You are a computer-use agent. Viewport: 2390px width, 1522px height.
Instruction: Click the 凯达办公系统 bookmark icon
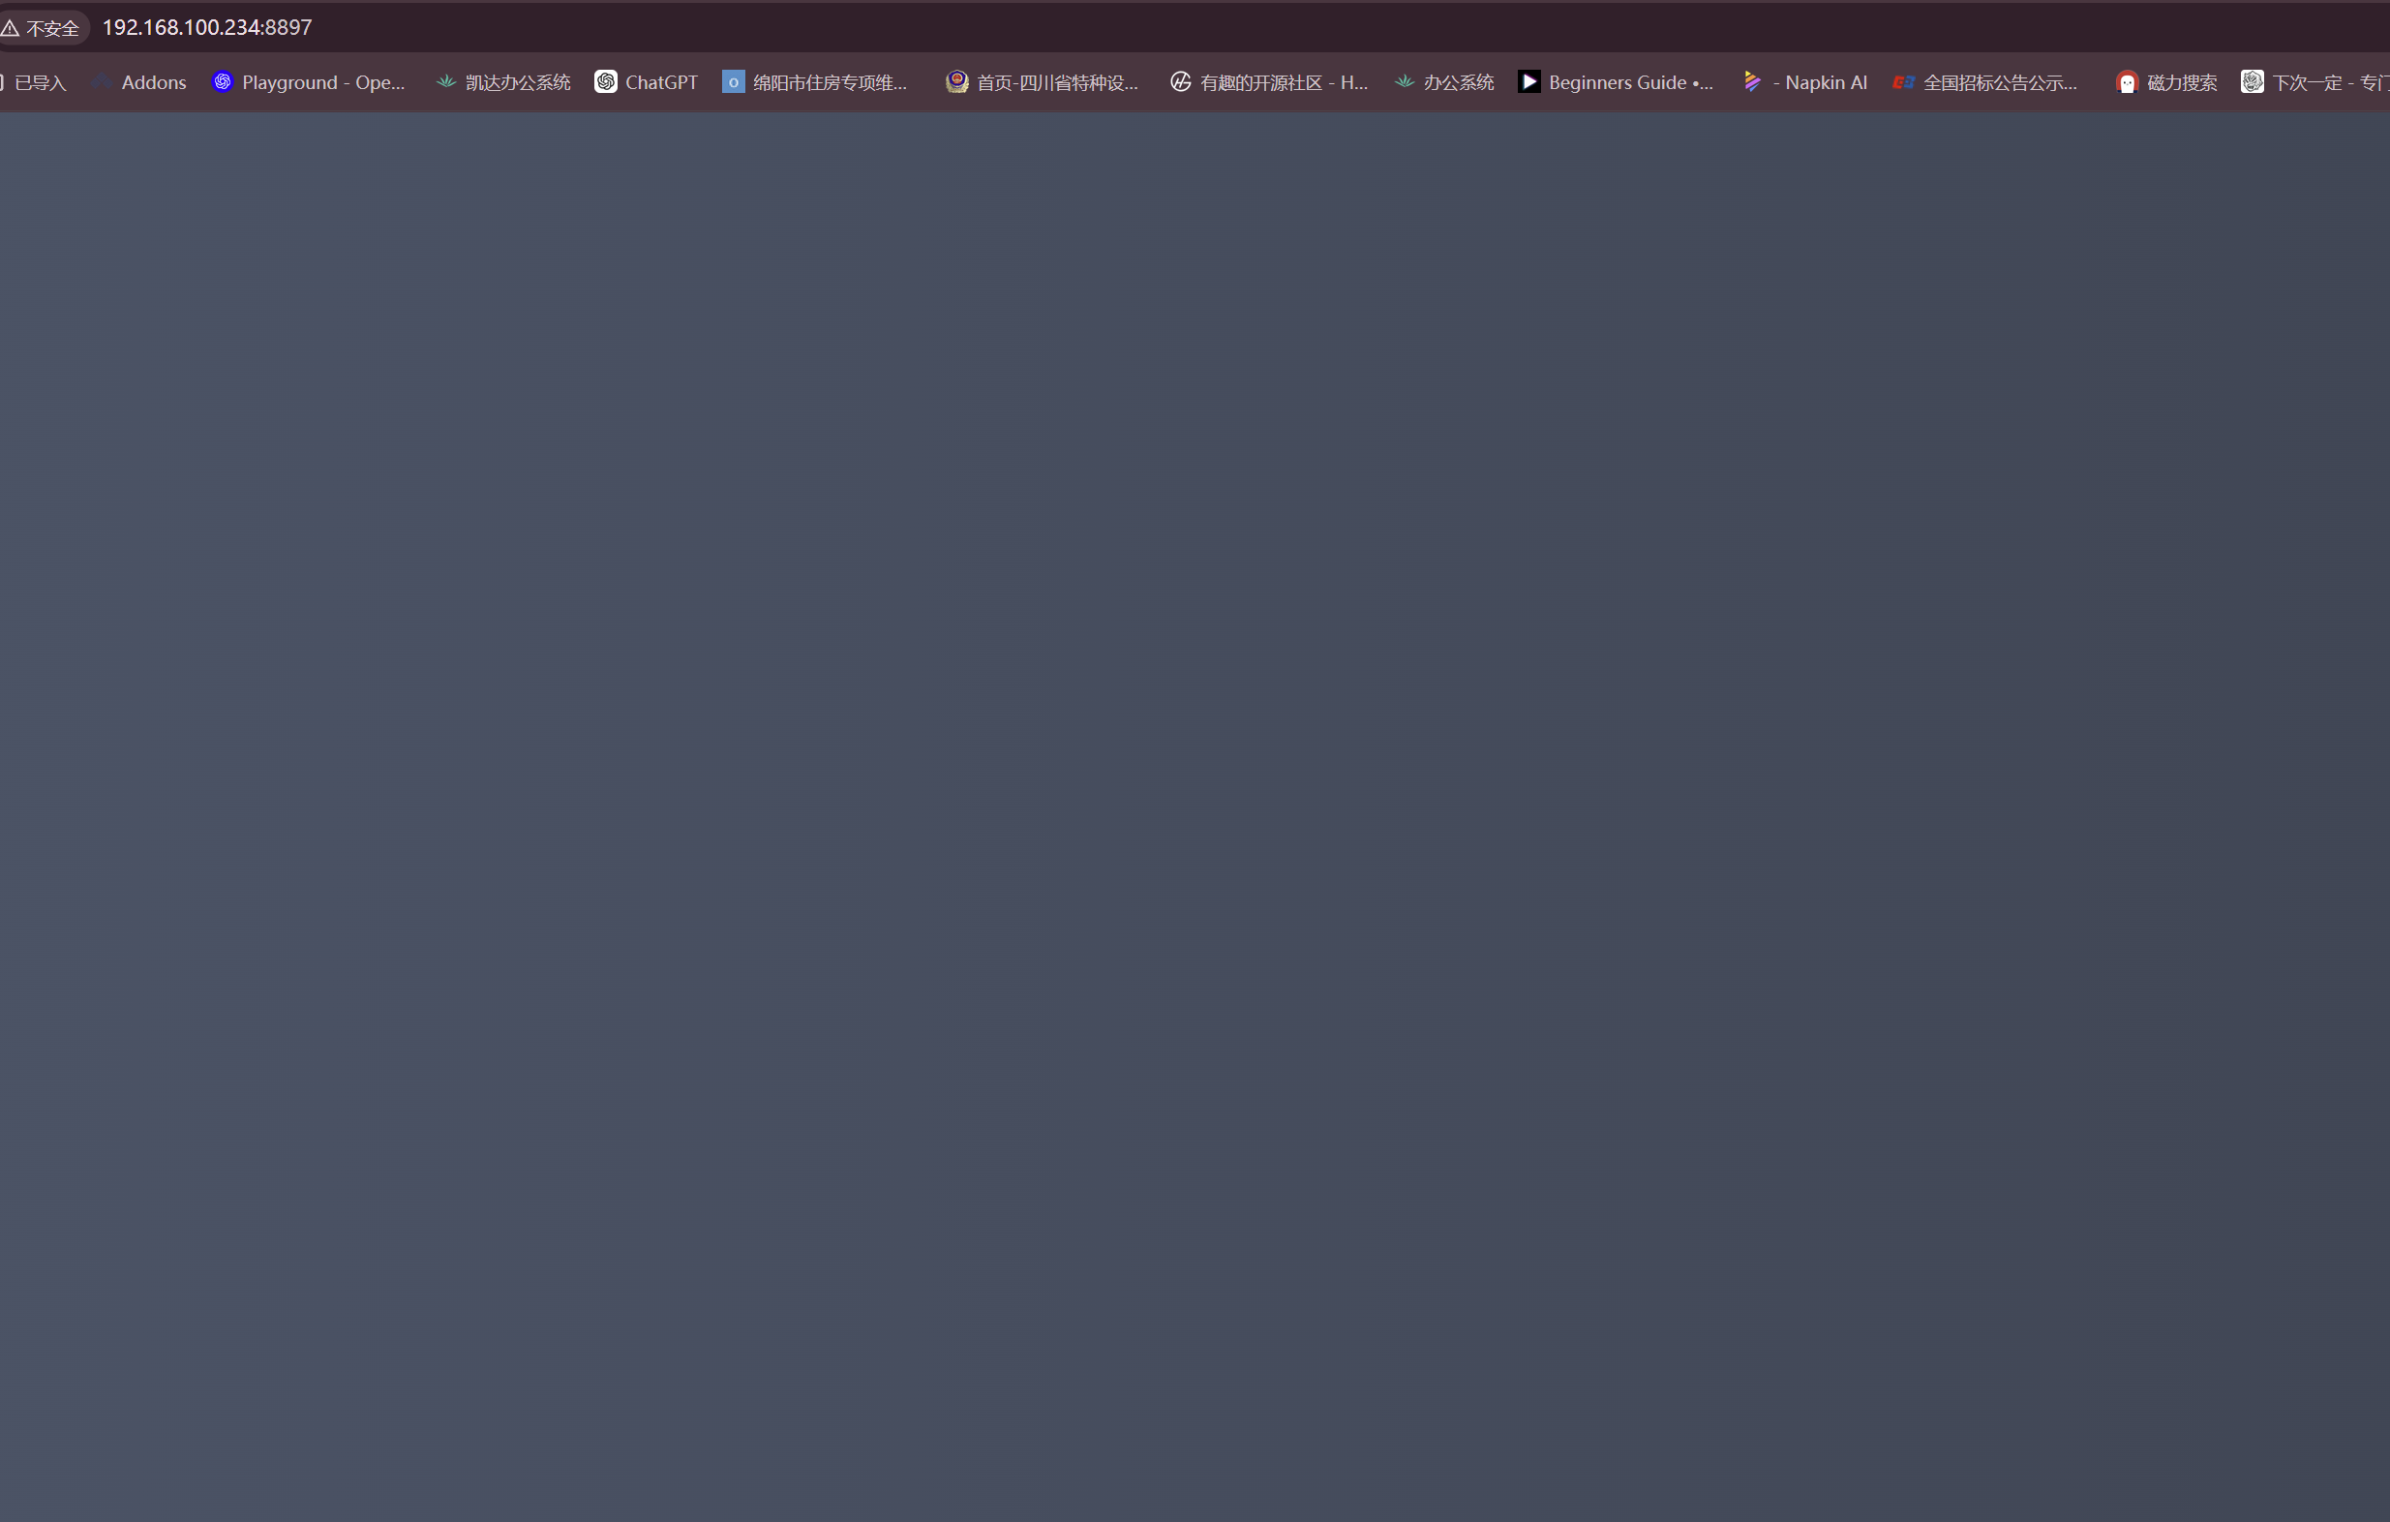tap(446, 81)
